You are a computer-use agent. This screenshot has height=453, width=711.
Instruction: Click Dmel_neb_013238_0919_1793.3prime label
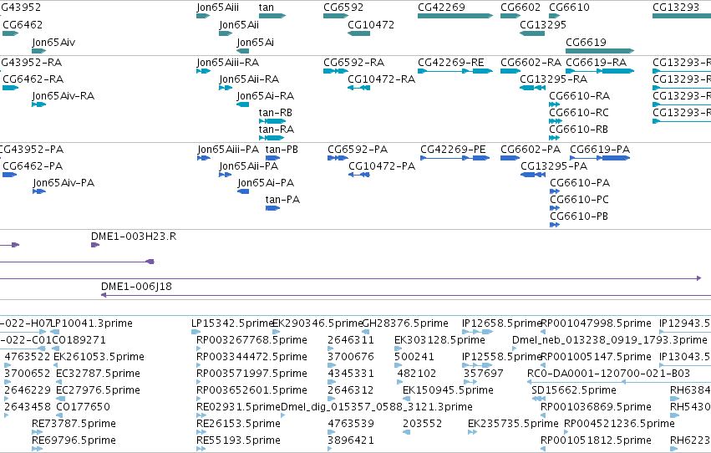[x=609, y=340]
